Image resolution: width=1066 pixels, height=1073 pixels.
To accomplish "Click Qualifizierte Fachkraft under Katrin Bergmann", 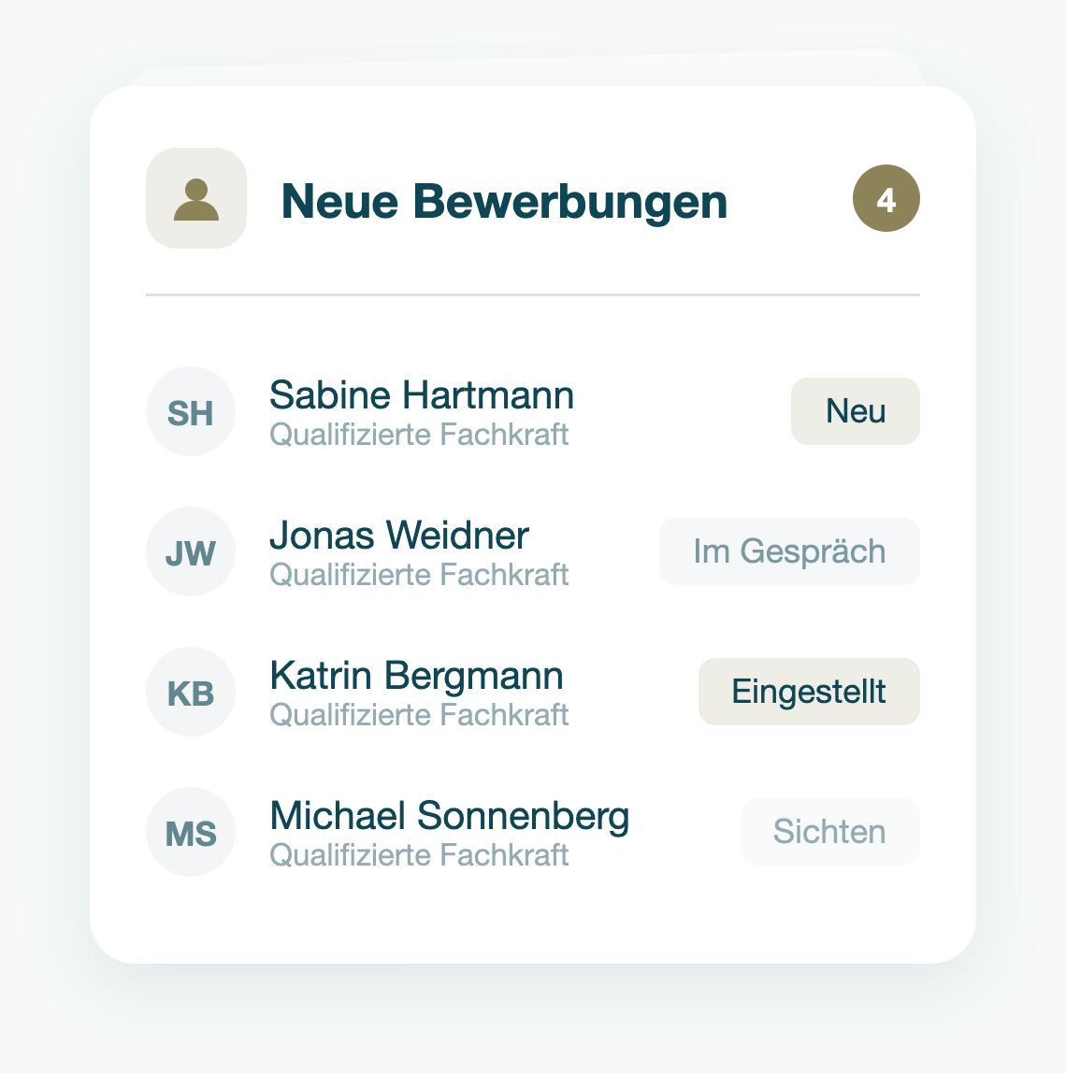I will (419, 715).
